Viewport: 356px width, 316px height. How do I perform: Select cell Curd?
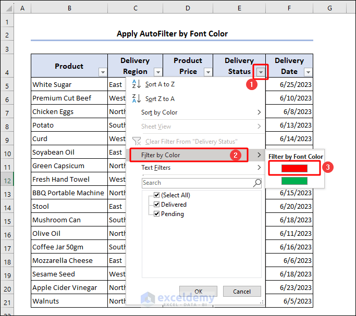69,138
